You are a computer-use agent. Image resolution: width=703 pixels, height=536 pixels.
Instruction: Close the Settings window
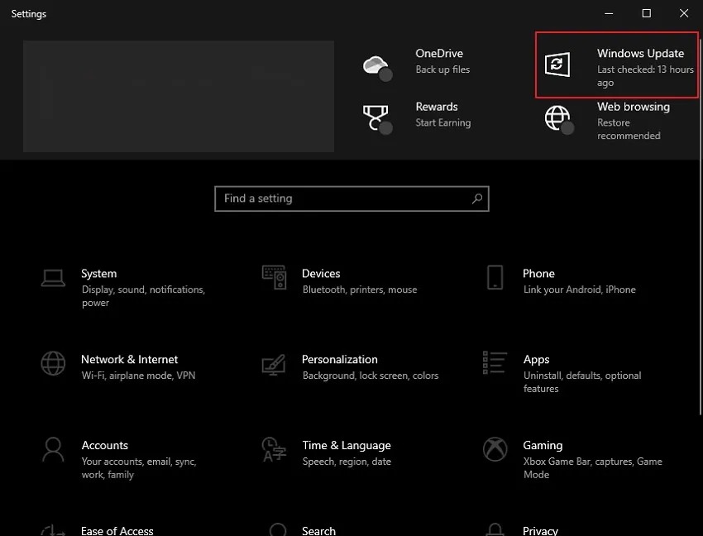point(684,13)
